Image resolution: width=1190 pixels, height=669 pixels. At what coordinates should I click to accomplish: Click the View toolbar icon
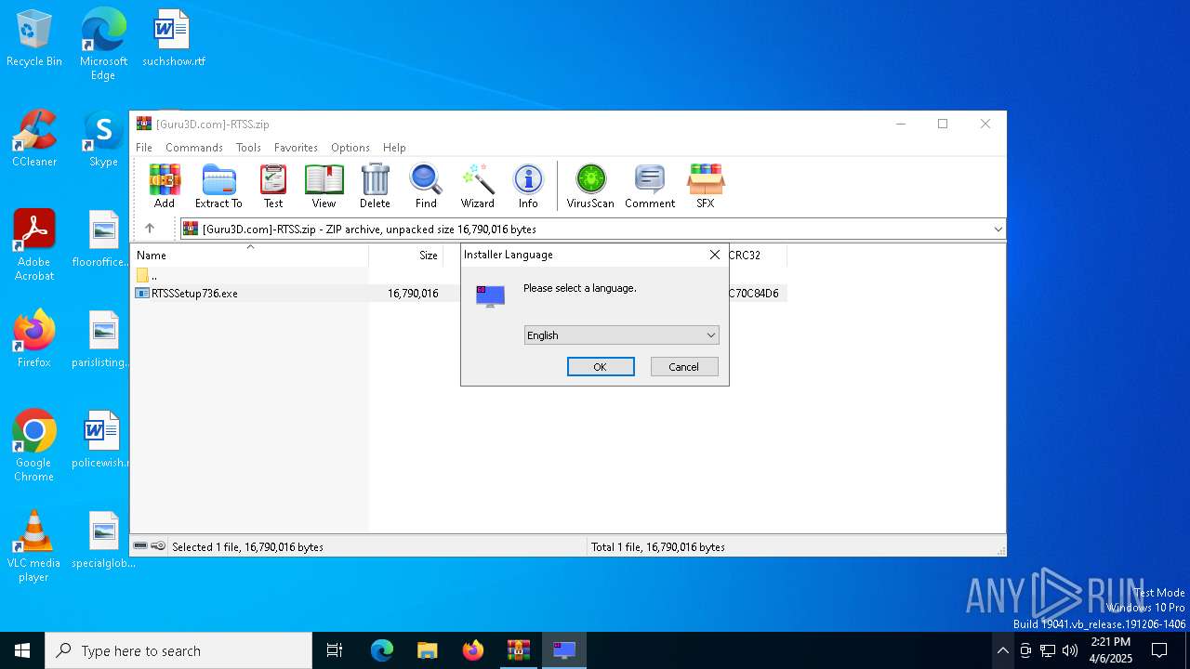(x=324, y=186)
